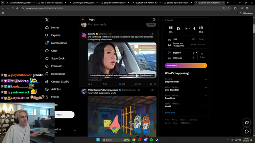Open options for Kawhi trend

(206, 104)
